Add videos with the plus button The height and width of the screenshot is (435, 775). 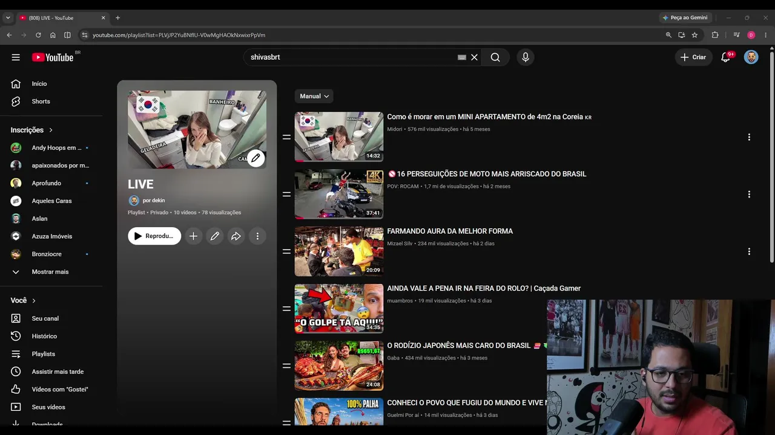click(x=193, y=236)
